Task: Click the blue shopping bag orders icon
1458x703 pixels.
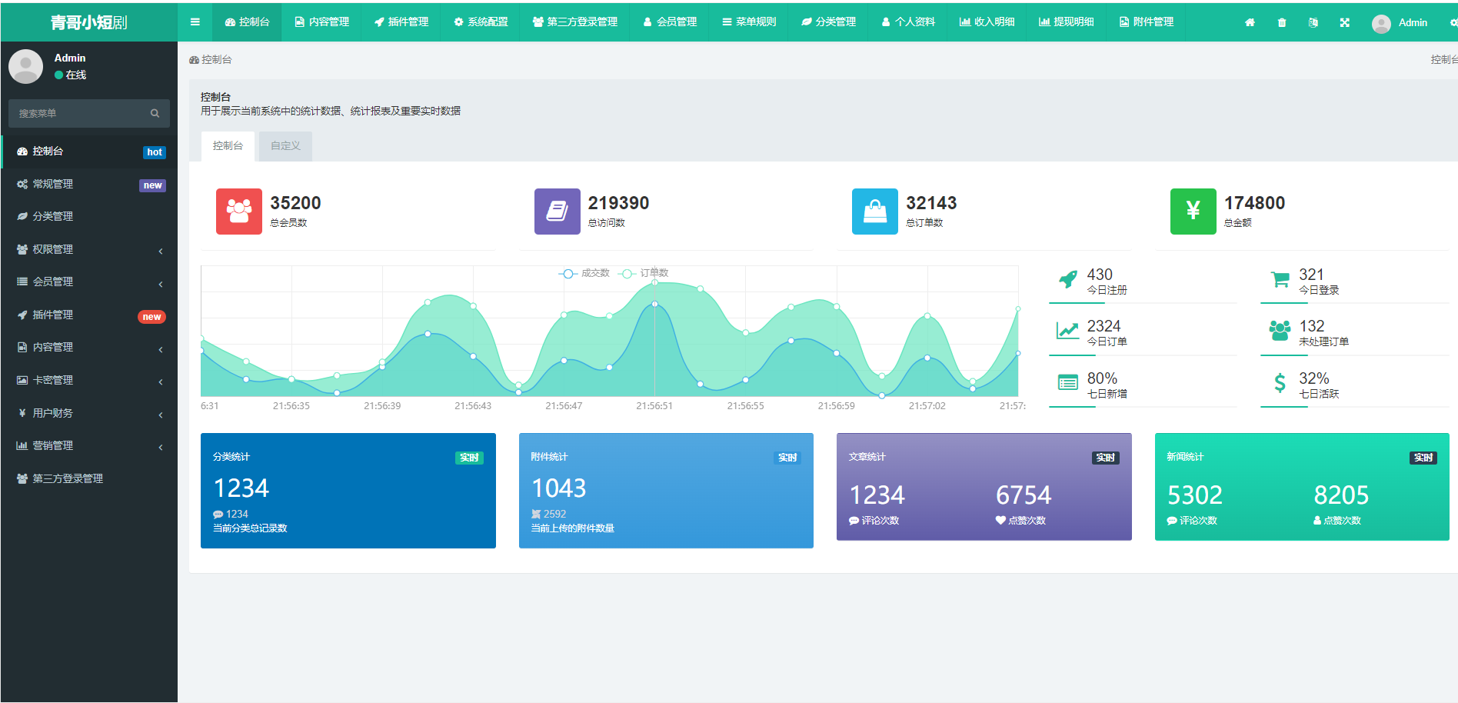Action: pos(874,211)
